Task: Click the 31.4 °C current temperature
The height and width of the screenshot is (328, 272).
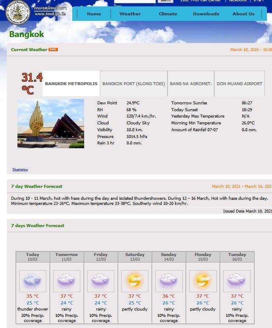Action: point(32,83)
